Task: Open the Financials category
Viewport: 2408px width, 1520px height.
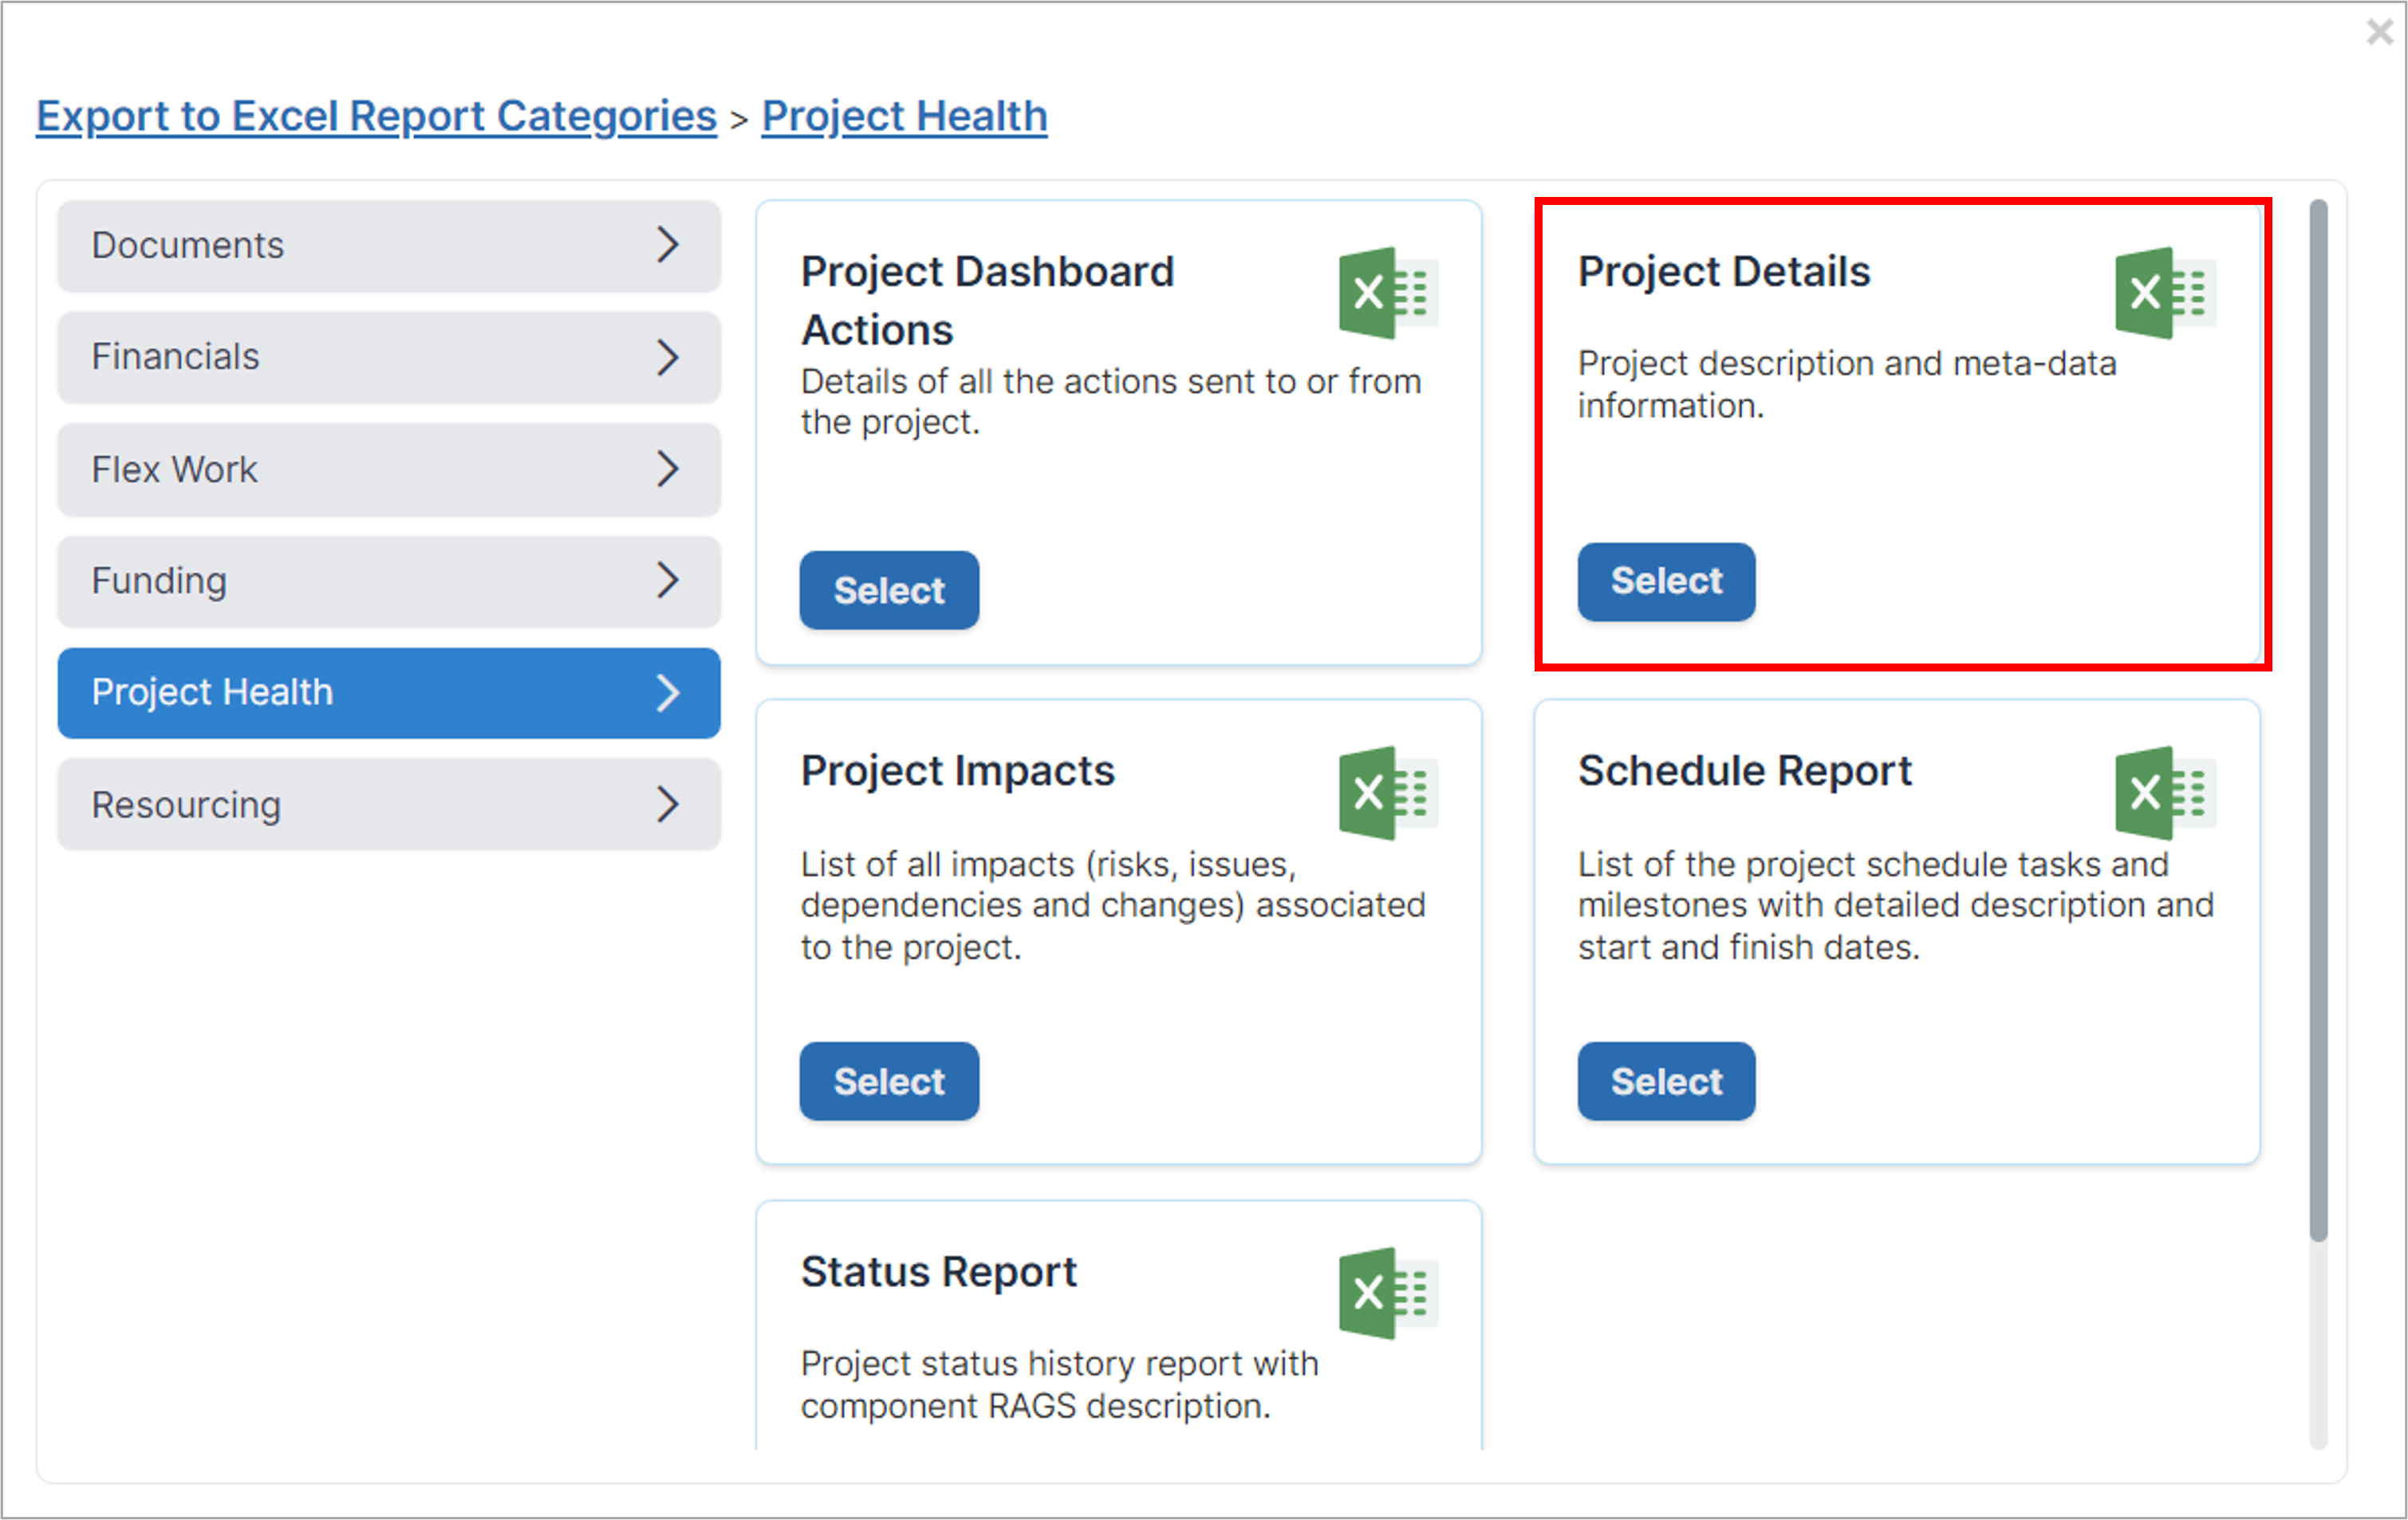Action: (389, 357)
